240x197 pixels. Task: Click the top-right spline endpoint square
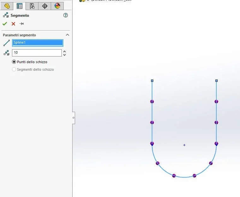[216, 81]
